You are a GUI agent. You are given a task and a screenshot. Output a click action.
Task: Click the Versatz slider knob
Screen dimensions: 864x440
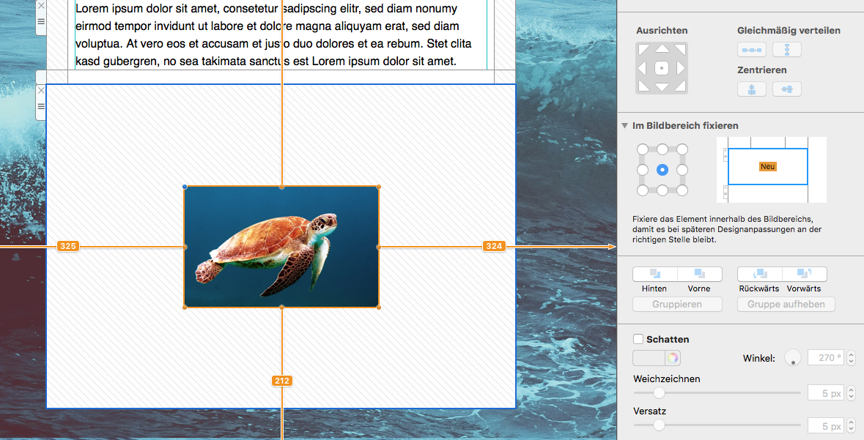pyautogui.click(x=659, y=425)
